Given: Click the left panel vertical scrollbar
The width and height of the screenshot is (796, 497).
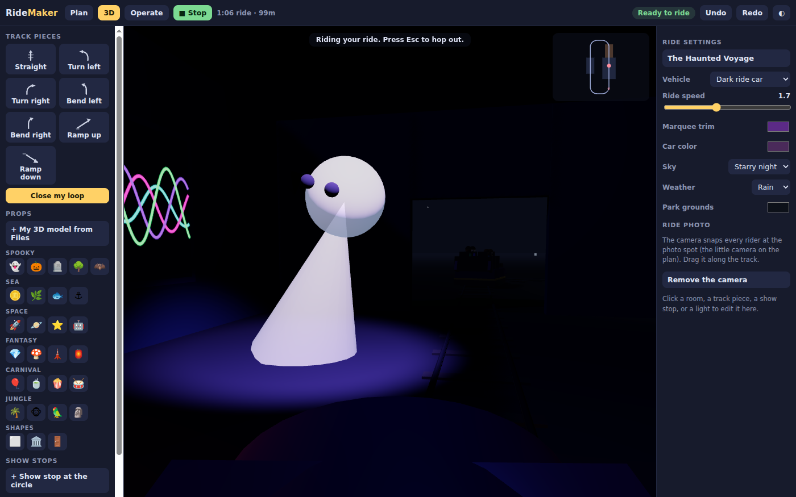Looking at the screenshot, I should 119,244.
